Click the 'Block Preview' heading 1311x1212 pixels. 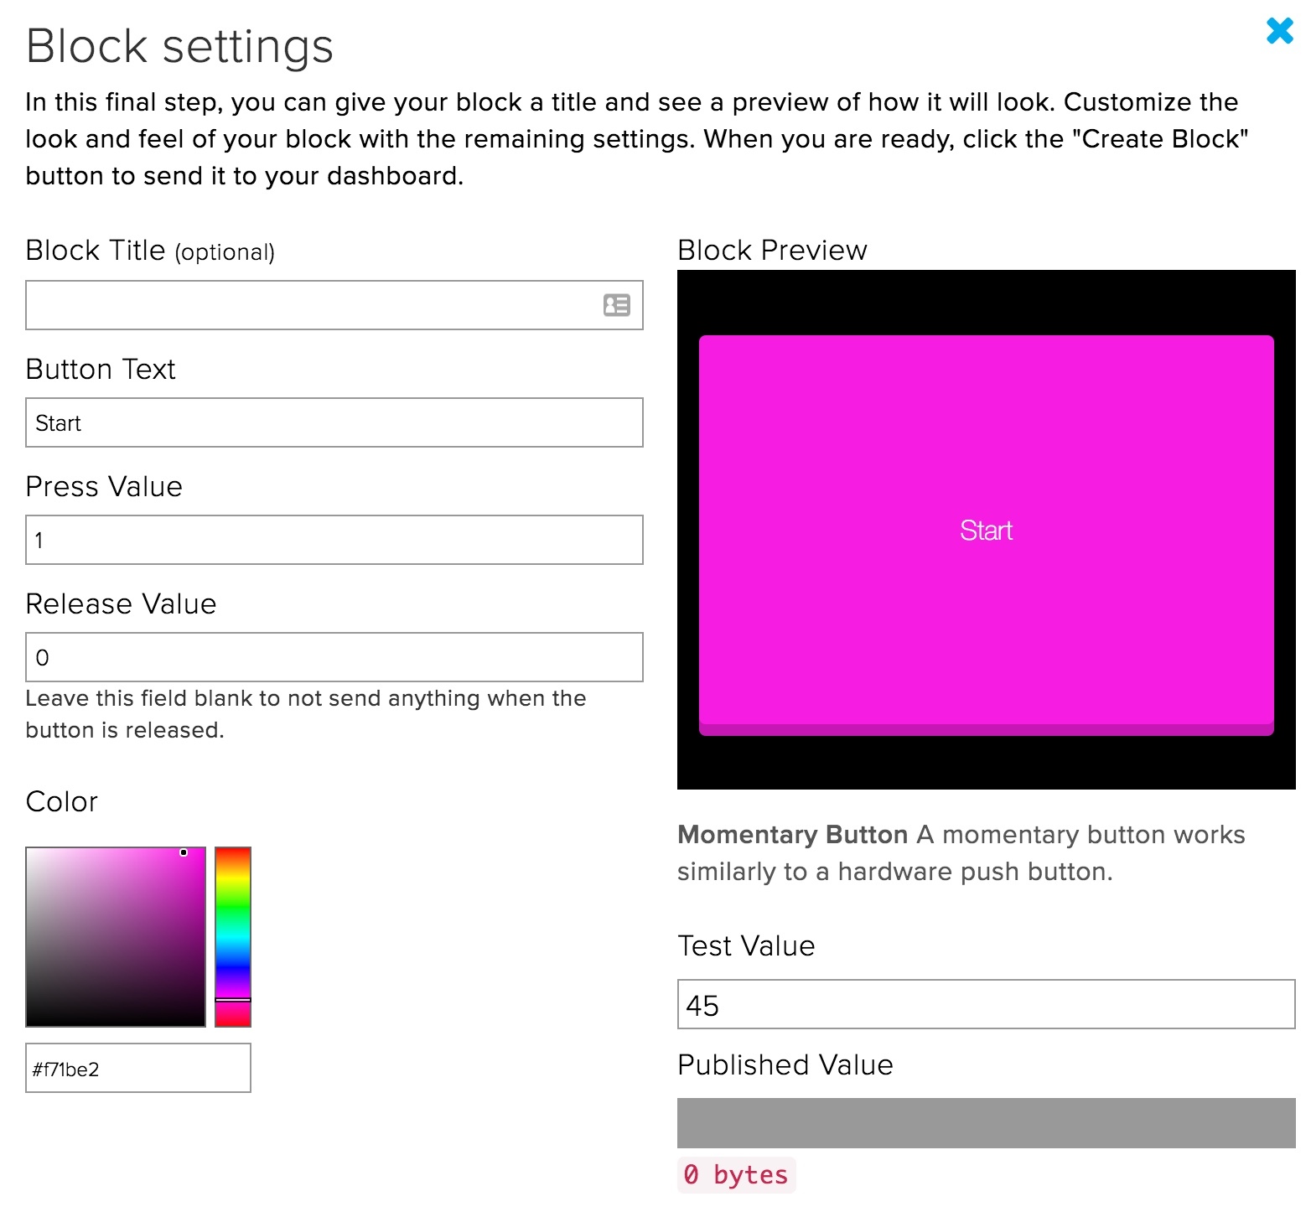[772, 250]
